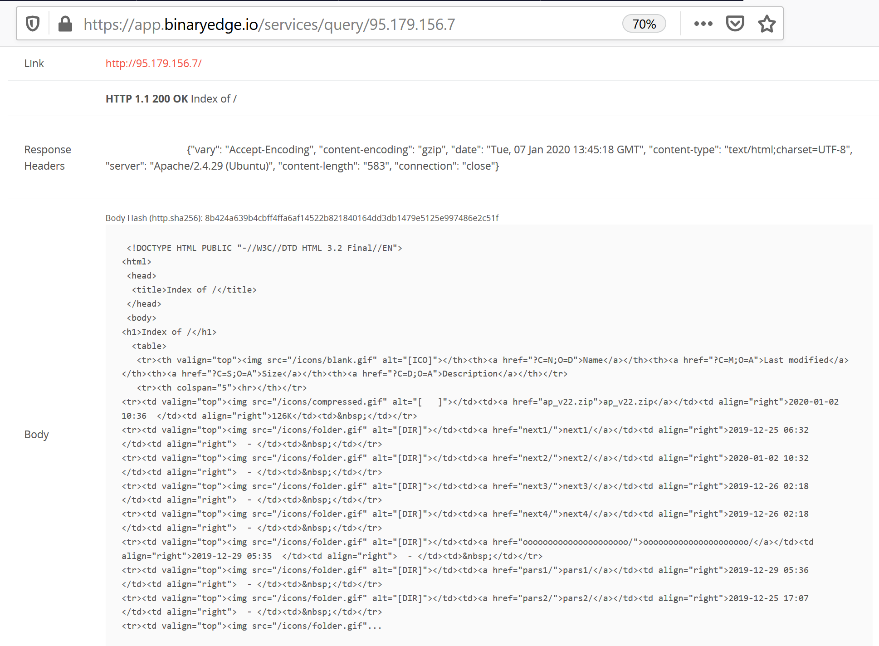Screen dimensions: 879x646
Task: Click the Link label
Action: pos(34,64)
